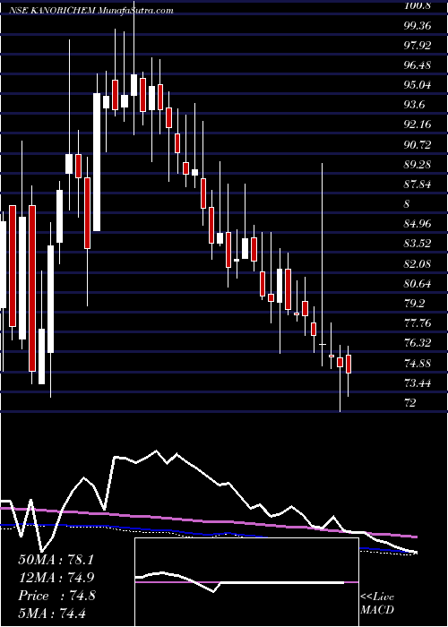Click the 72 price axis label
This screenshot has height=627, width=448.
coord(409,402)
